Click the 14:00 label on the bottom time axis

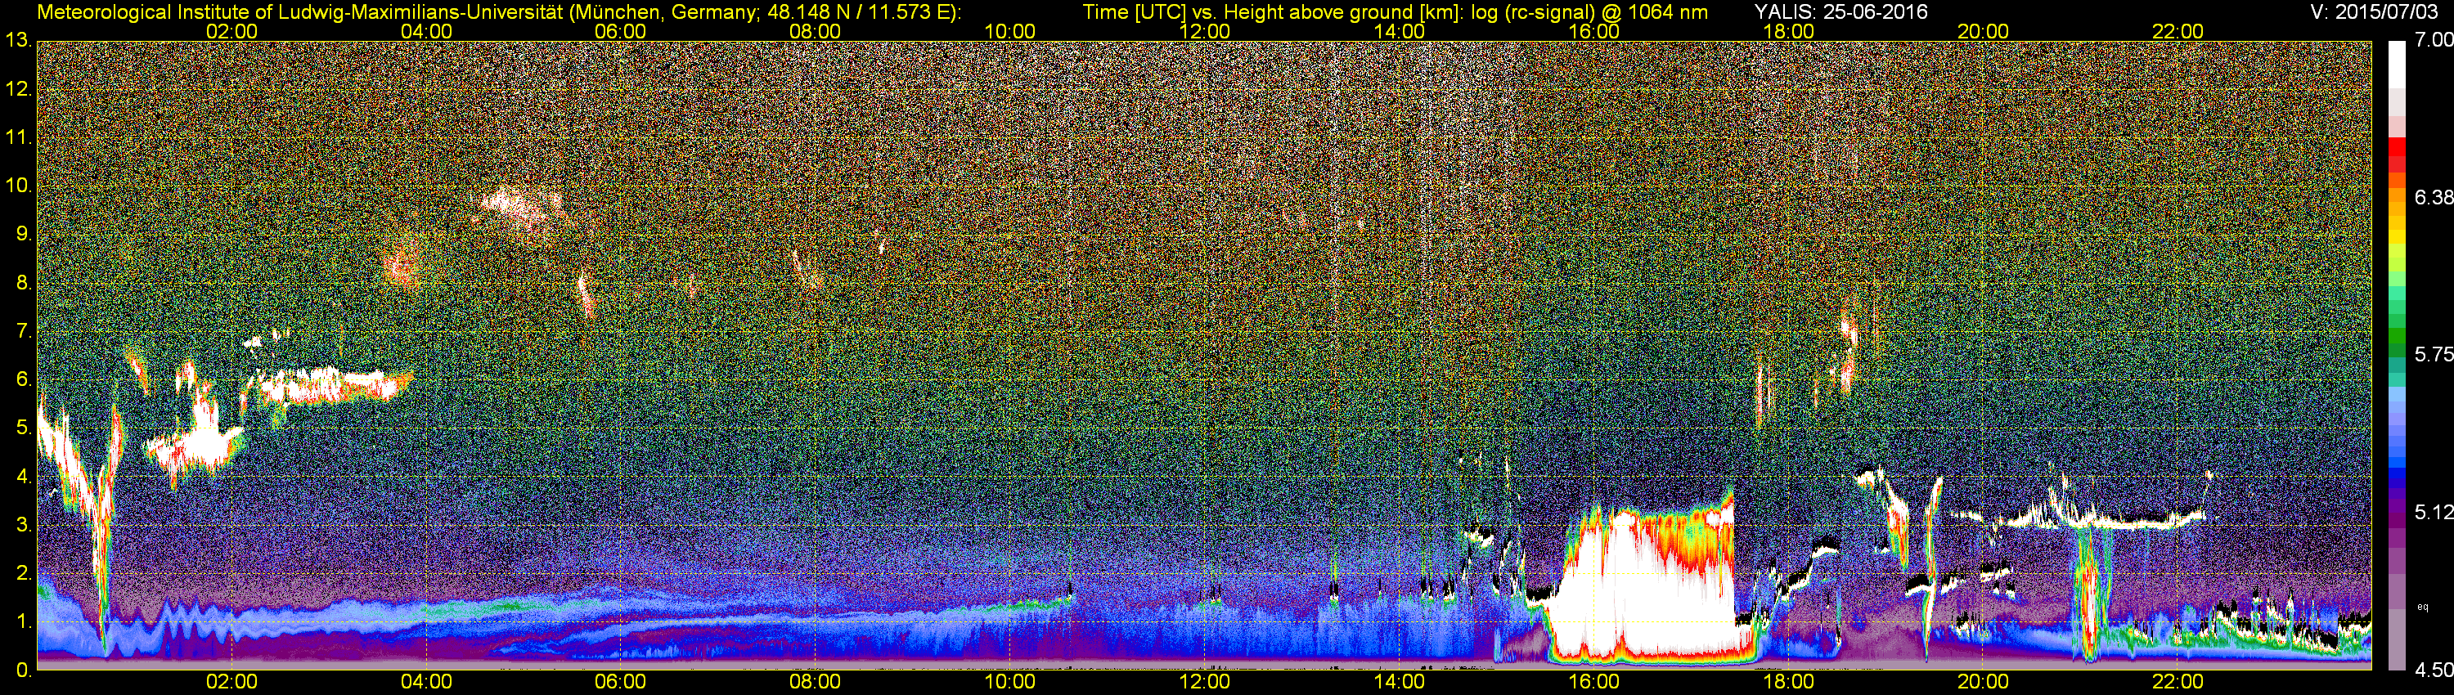[x=1400, y=683]
